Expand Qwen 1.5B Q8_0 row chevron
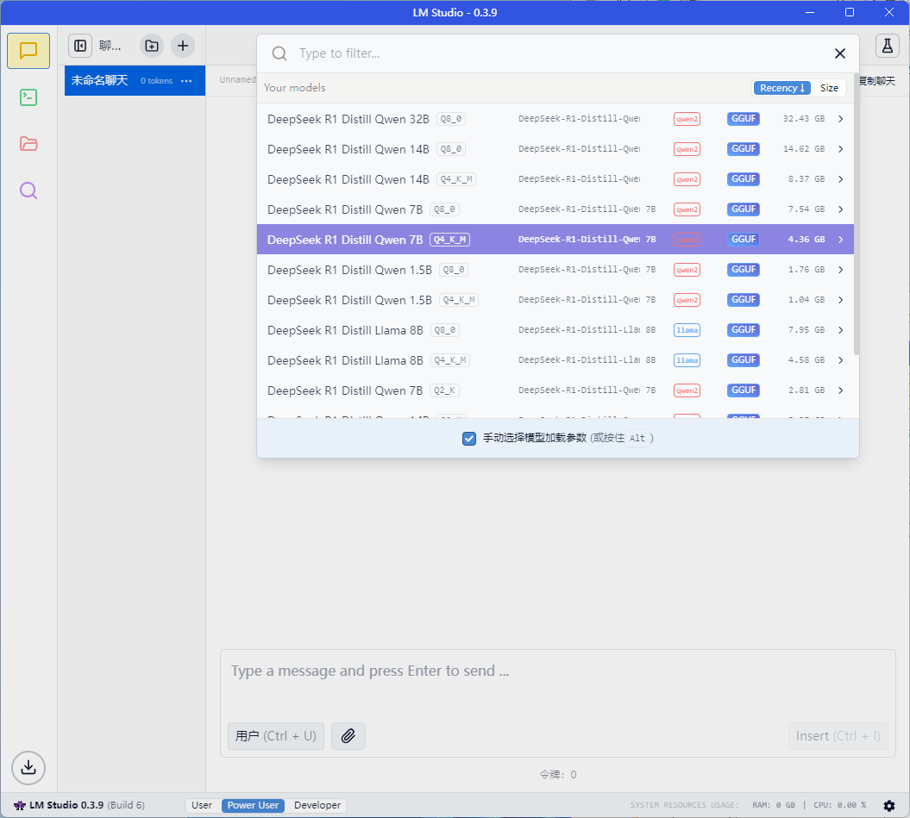This screenshot has height=818, width=910. tap(840, 270)
